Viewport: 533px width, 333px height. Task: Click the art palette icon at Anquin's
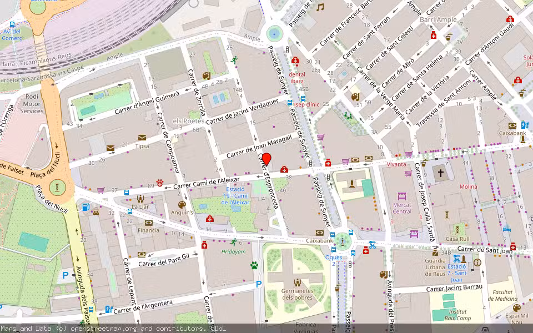point(182,204)
